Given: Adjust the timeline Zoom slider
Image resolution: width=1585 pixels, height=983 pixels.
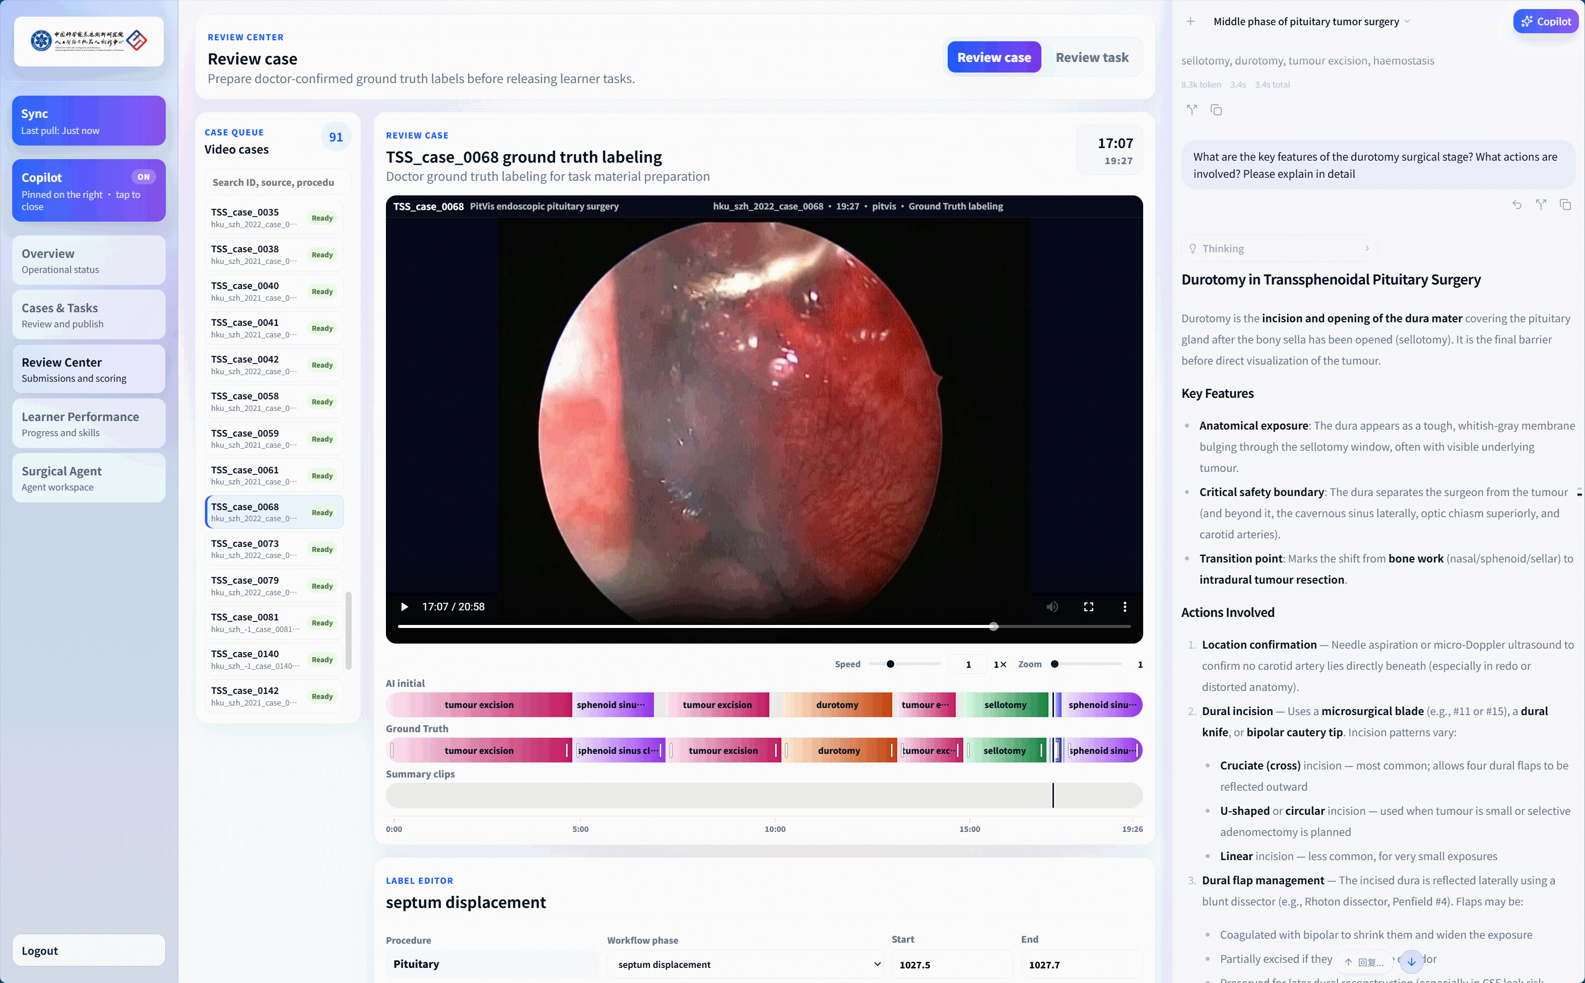Looking at the screenshot, I should pos(1086,664).
